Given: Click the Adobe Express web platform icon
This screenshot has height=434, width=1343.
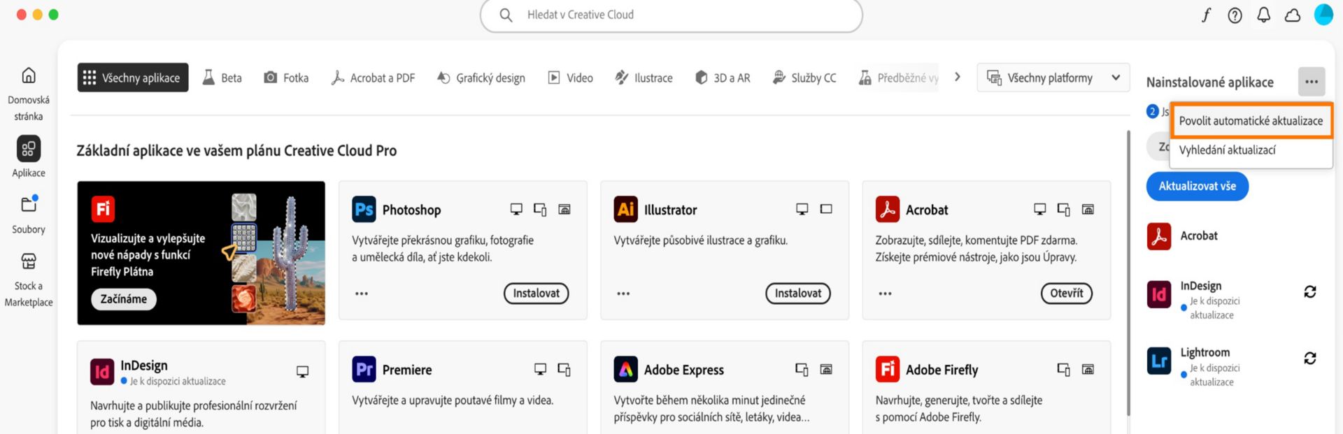Looking at the screenshot, I should [826, 369].
